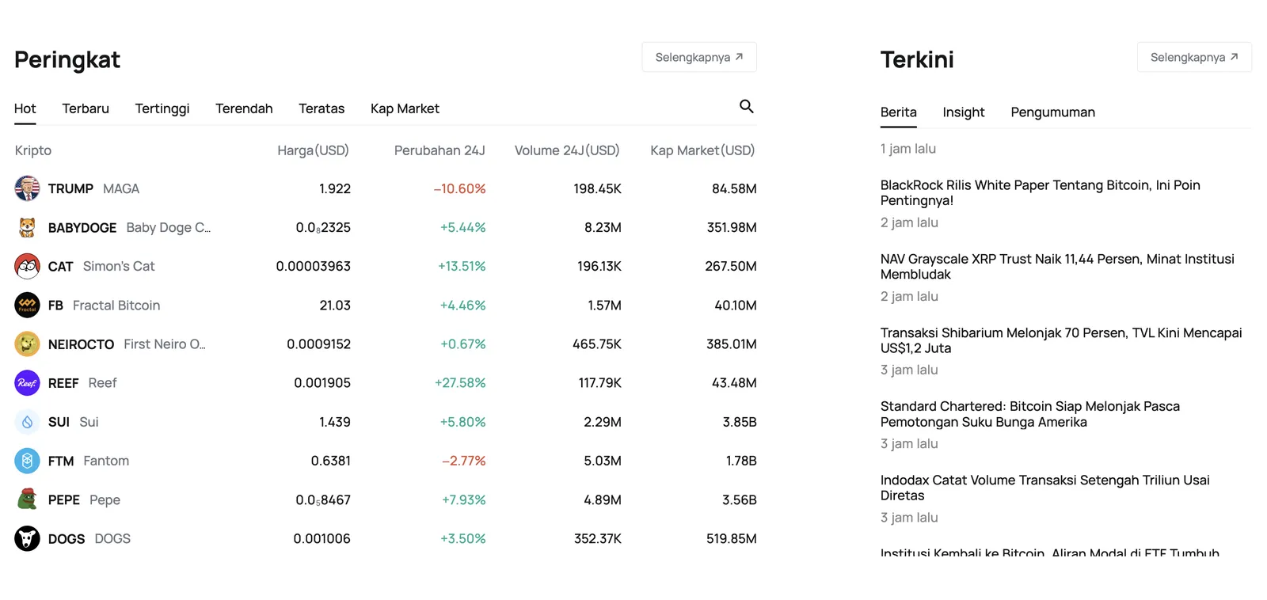The height and width of the screenshot is (600, 1267).
Task: Click SUI Sui coin name
Action: point(73,422)
